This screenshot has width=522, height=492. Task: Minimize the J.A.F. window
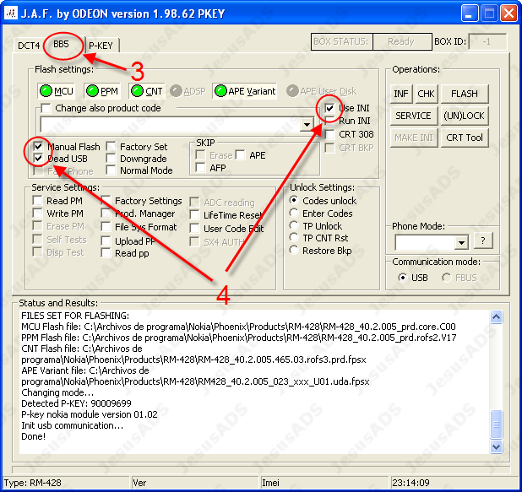point(469,14)
